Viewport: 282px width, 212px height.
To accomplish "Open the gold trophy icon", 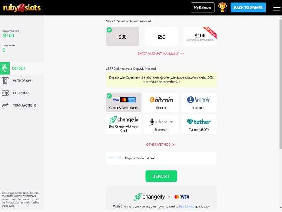I will [x=222, y=7].
